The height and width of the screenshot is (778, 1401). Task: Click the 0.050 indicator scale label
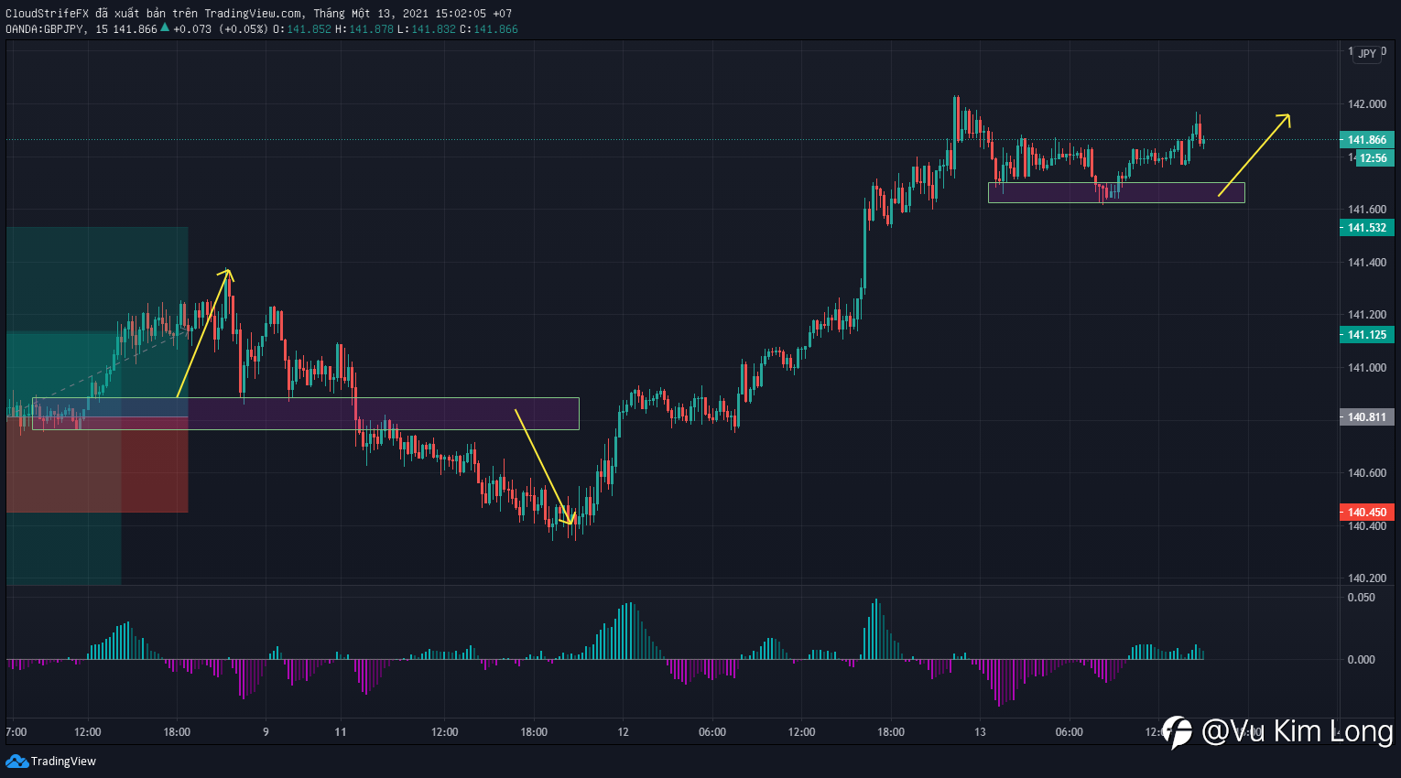[x=1361, y=597]
